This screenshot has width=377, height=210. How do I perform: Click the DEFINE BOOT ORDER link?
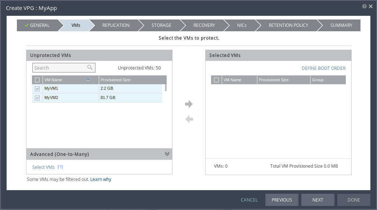323,68
